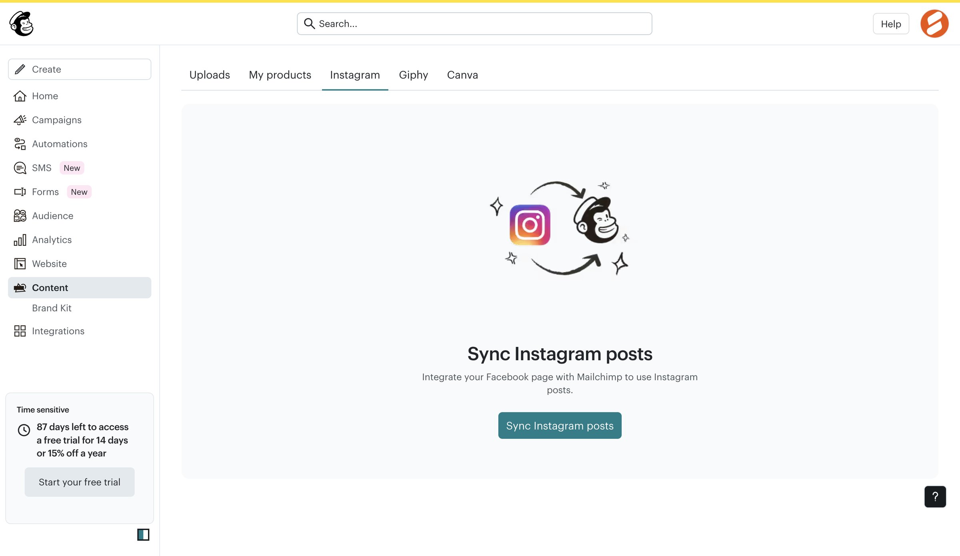Click the 'Time sensitive' label
The height and width of the screenshot is (556, 960).
click(43, 410)
